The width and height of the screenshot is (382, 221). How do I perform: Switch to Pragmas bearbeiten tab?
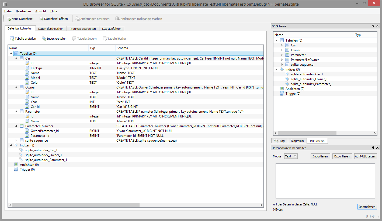pos(83,29)
